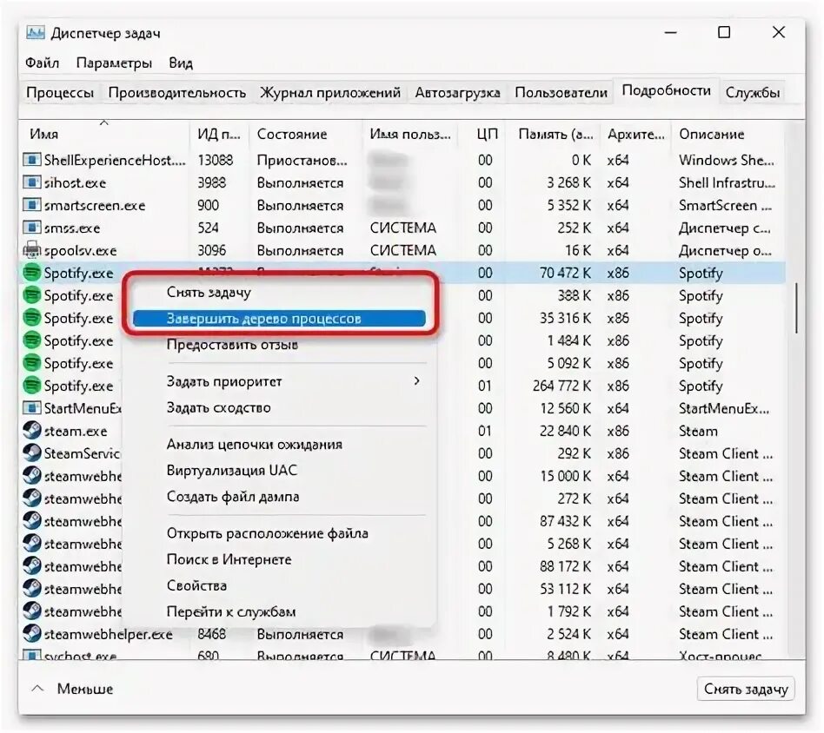Click the Spotify icon in the 5 092 K row
This screenshot has width=824, height=733.
point(32,363)
